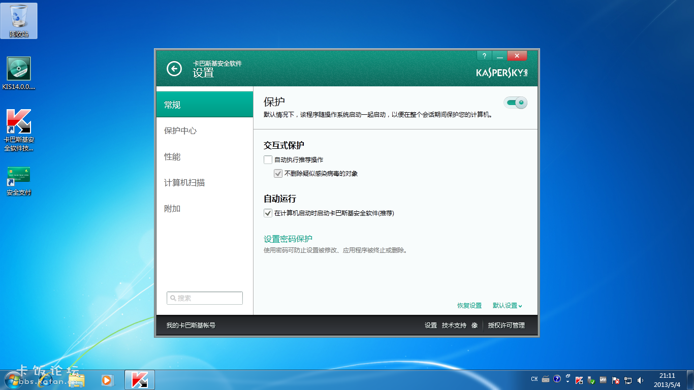
Task: Check the 自动执行推荐操作 checkbox
Action: click(x=268, y=159)
